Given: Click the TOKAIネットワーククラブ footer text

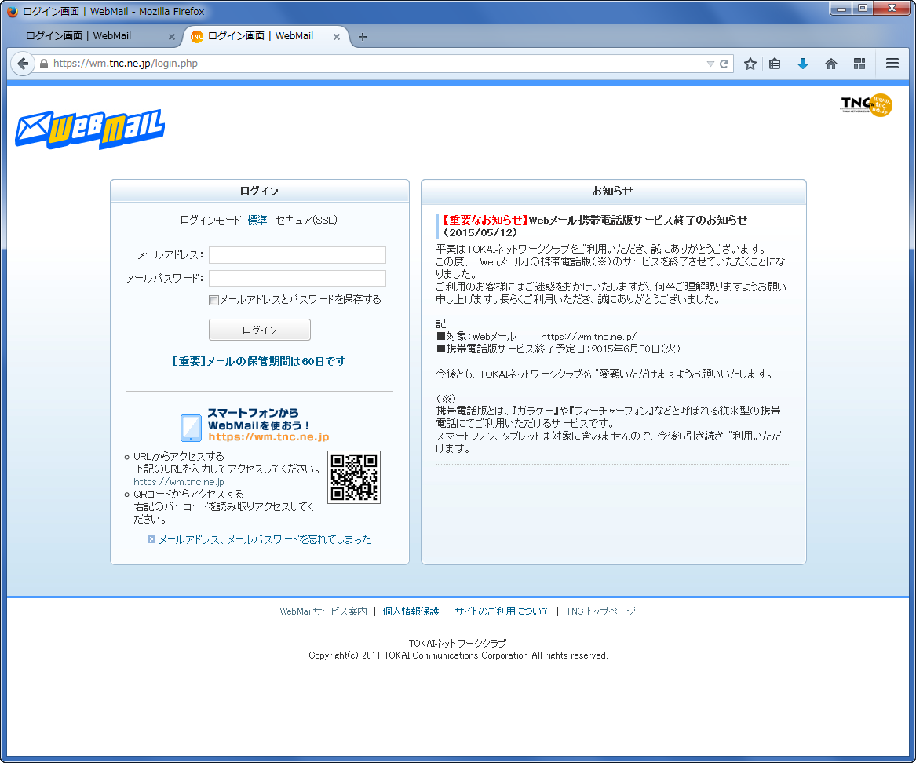Looking at the screenshot, I should pos(458,643).
